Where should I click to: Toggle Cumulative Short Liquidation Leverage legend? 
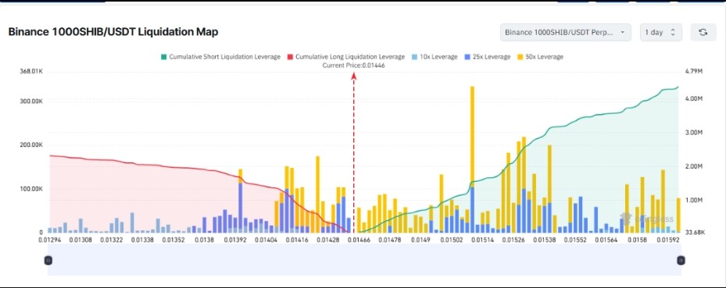coord(220,57)
